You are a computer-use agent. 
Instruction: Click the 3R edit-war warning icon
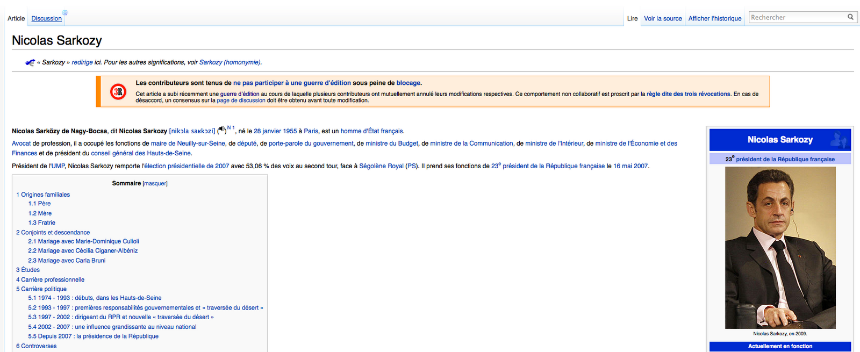click(x=118, y=92)
